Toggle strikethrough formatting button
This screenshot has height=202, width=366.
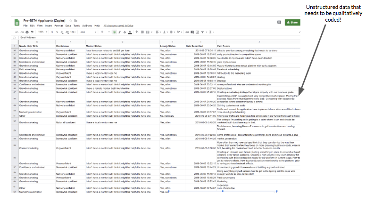pos(125,32)
